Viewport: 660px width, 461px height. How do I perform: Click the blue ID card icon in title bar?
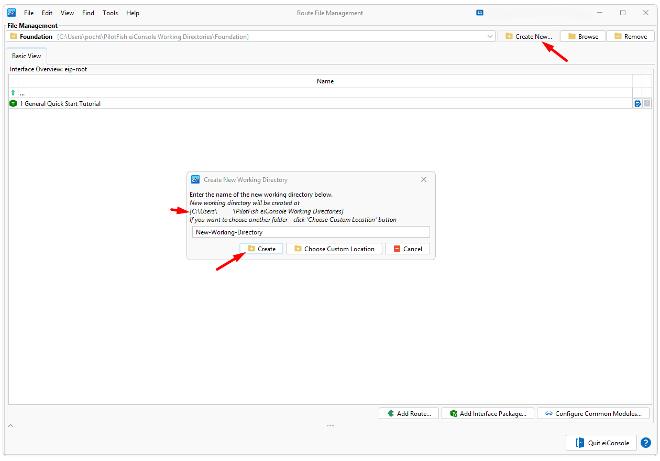click(x=480, y=13)
